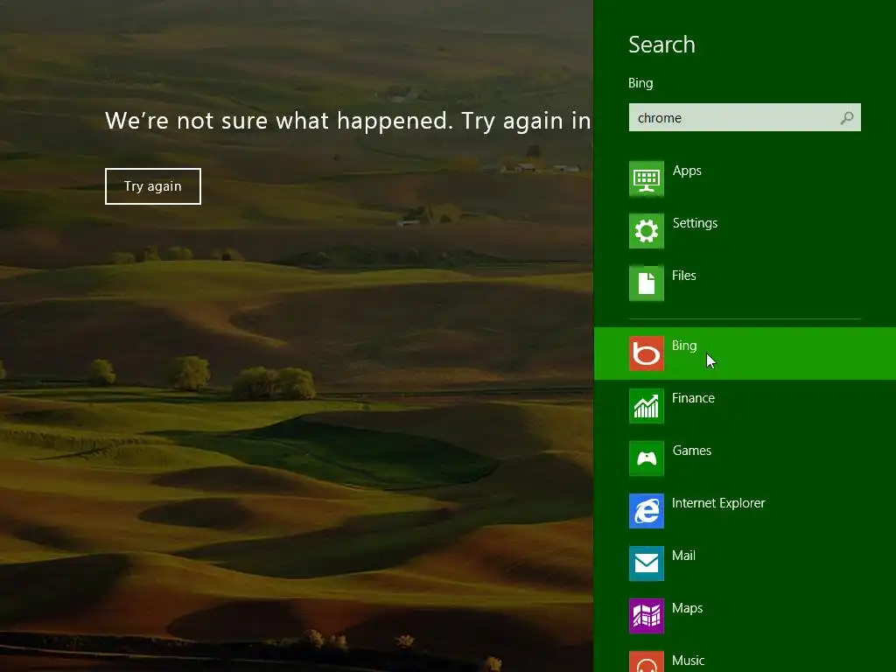Open the Settings gear icon
The image size is (896, 672).
(x=647, y=231)
